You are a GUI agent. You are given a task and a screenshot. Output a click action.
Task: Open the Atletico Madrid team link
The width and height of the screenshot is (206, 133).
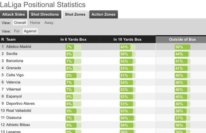tap(19, 47)
